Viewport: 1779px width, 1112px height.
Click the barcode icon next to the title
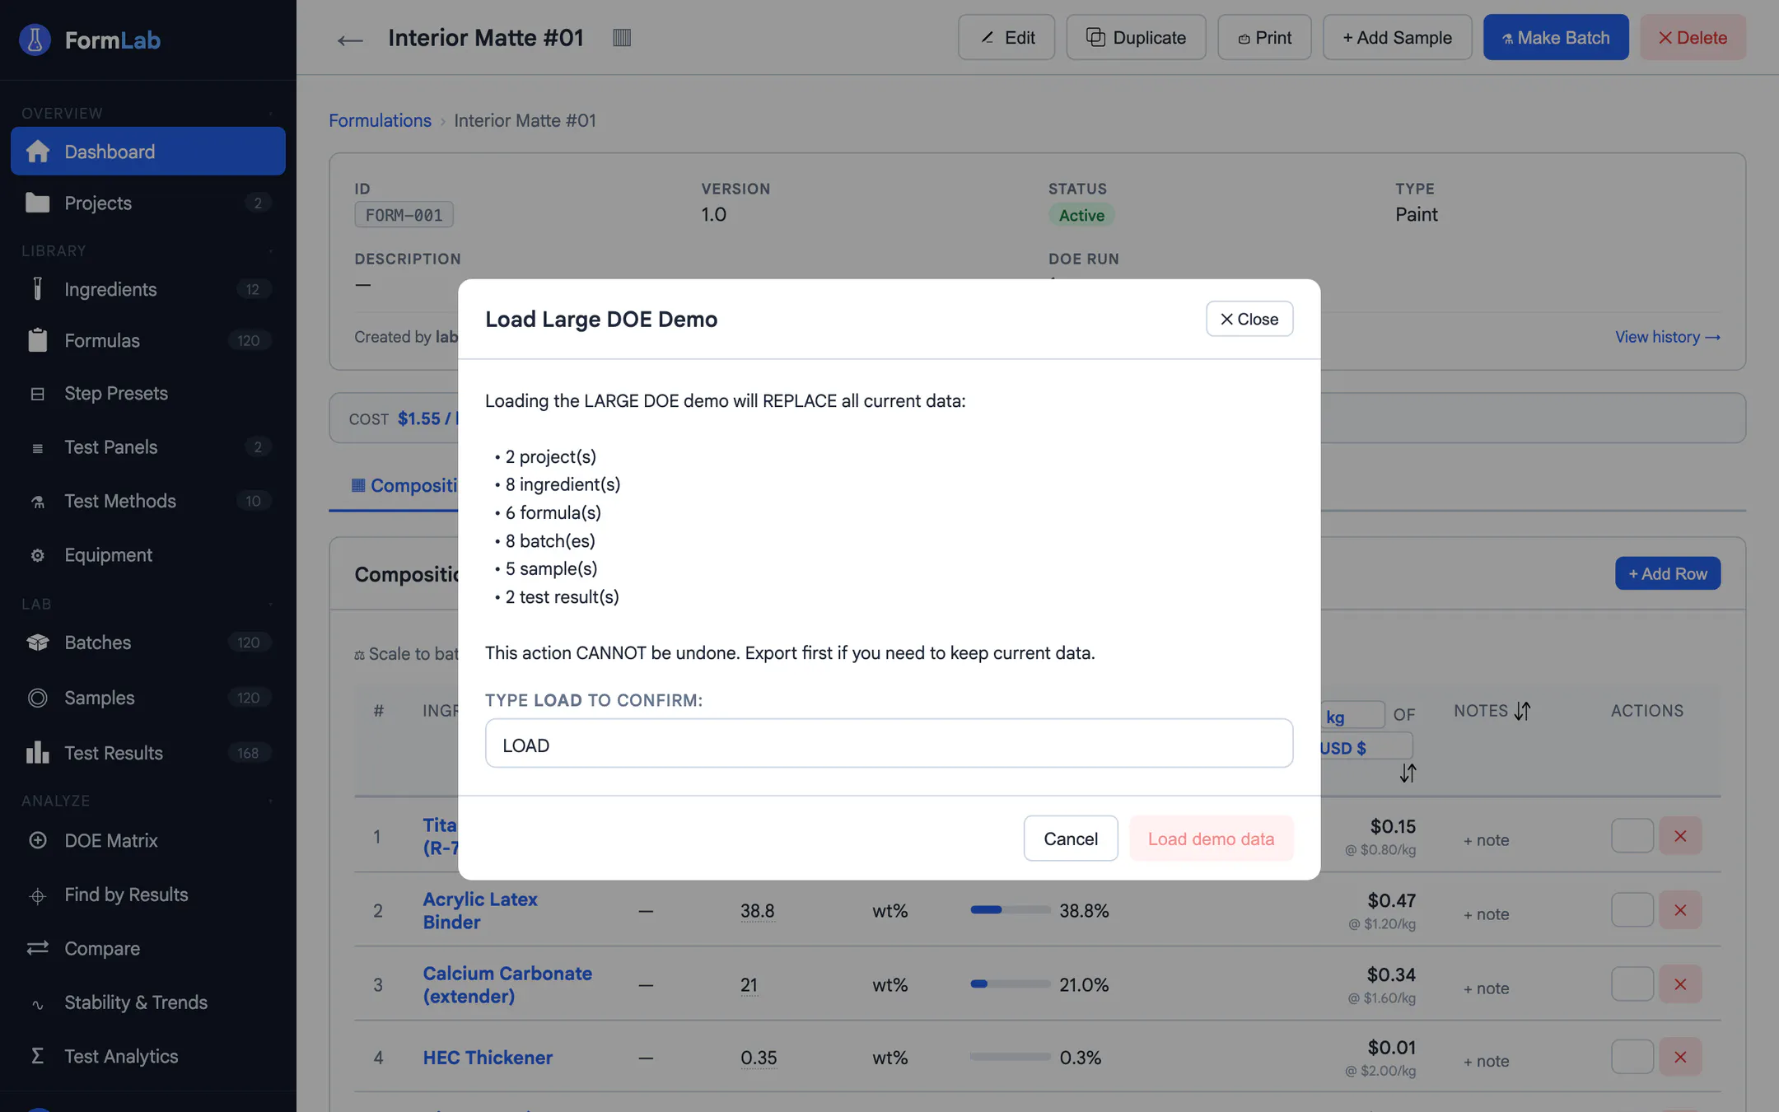coord(622,38)
